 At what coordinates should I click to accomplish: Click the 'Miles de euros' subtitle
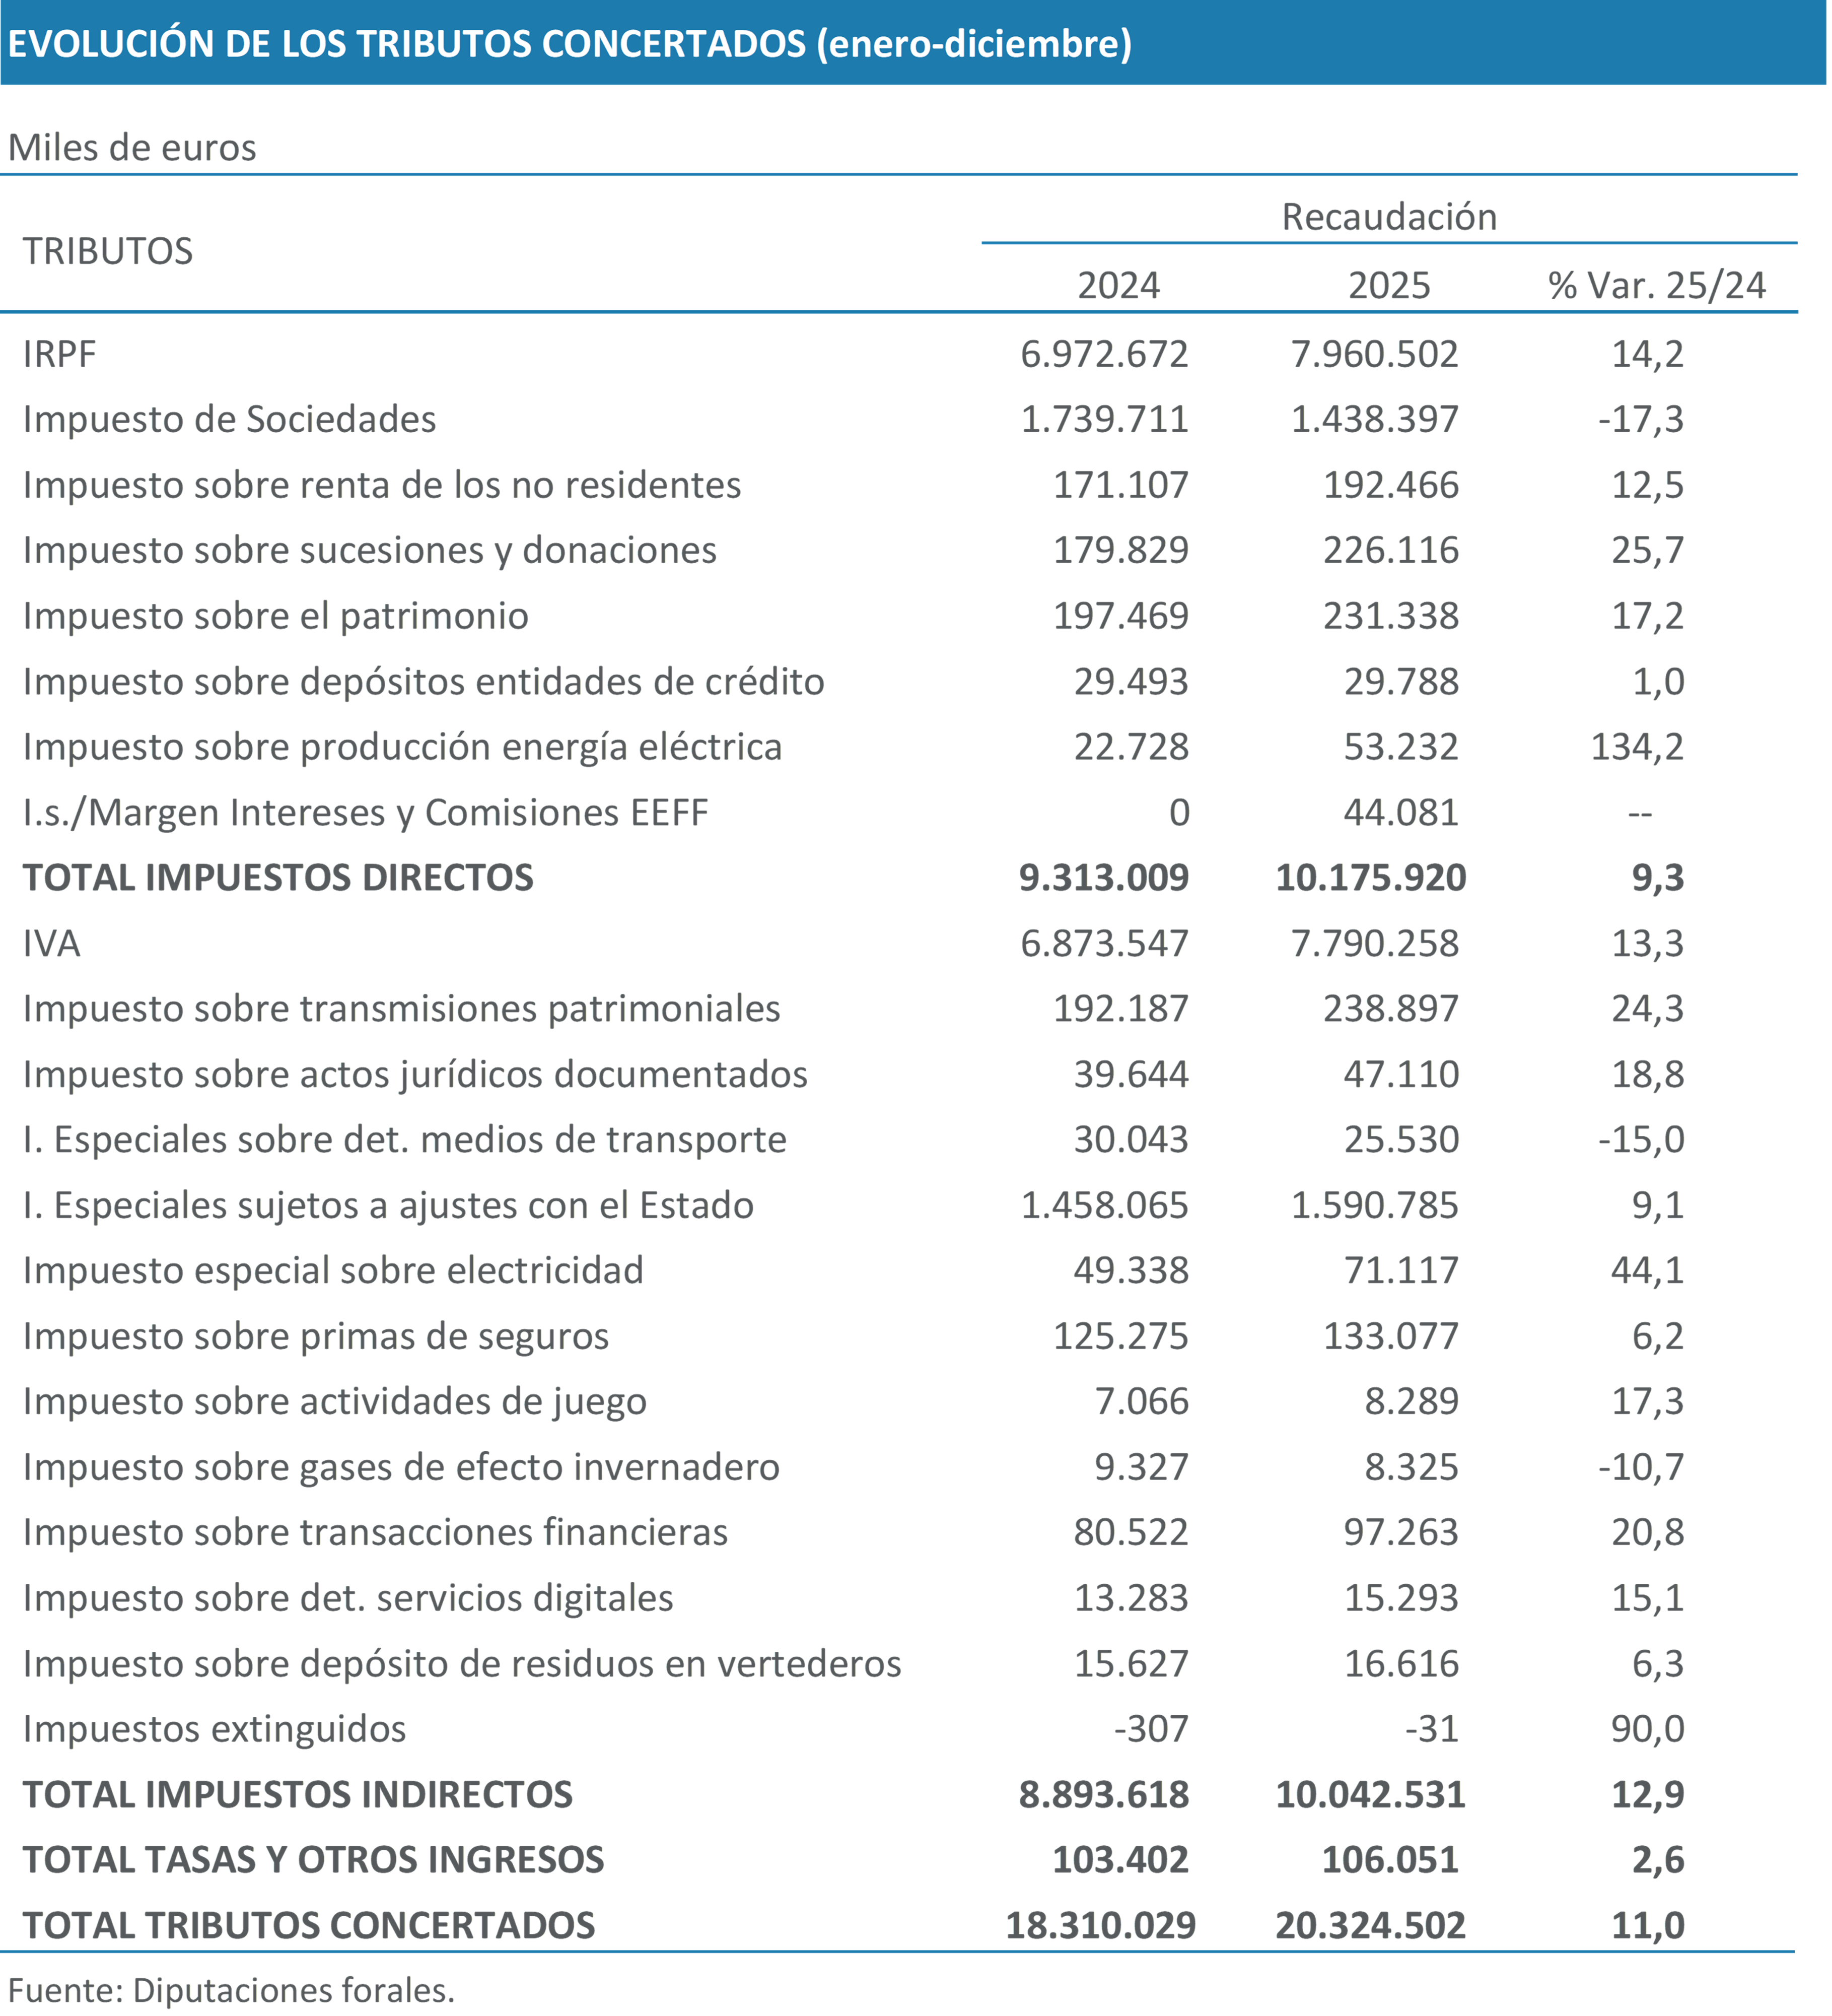tap(132, 148)
